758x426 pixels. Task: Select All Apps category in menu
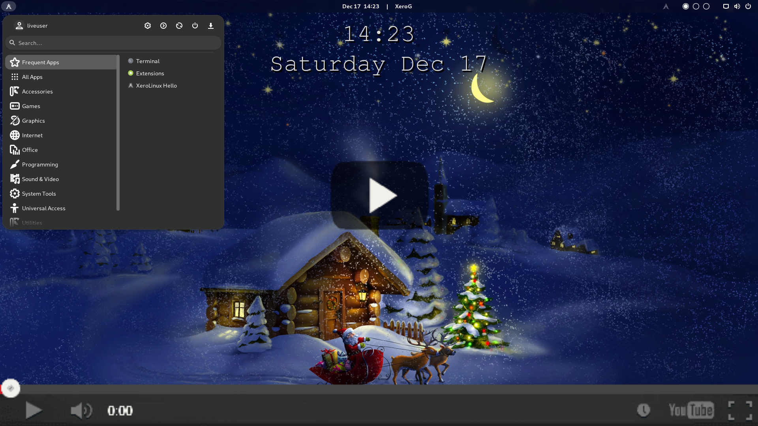pyautogui.click(x=32, y=77)
